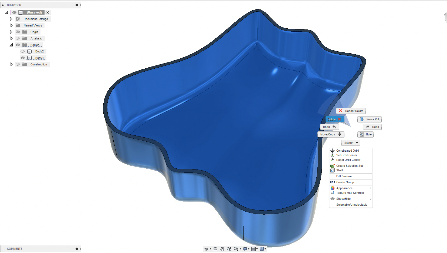Hide Body4 using its eye icon
This screenshot has width=447, height=253.
pos(23,58)
